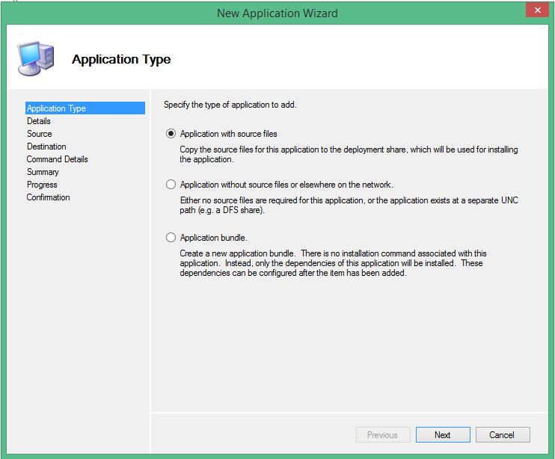Select the Progress step
This screenshot has width=555, height=459.
[x=42, y=185]
